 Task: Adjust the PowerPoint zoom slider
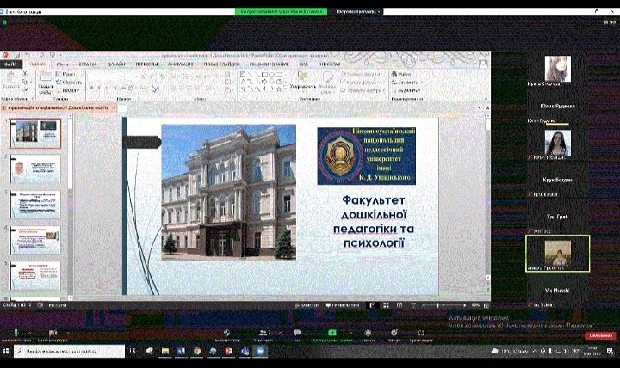438,305
